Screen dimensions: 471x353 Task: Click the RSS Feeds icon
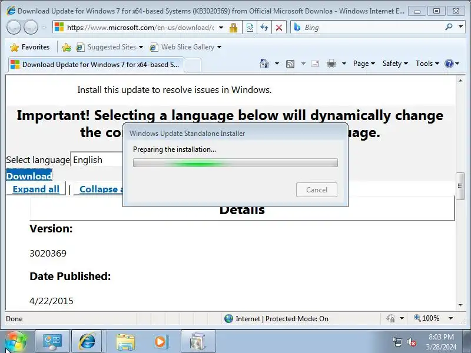click(x=290, y=64)
